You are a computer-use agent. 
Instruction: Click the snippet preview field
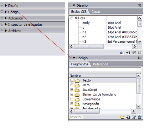tap(105, 69)
